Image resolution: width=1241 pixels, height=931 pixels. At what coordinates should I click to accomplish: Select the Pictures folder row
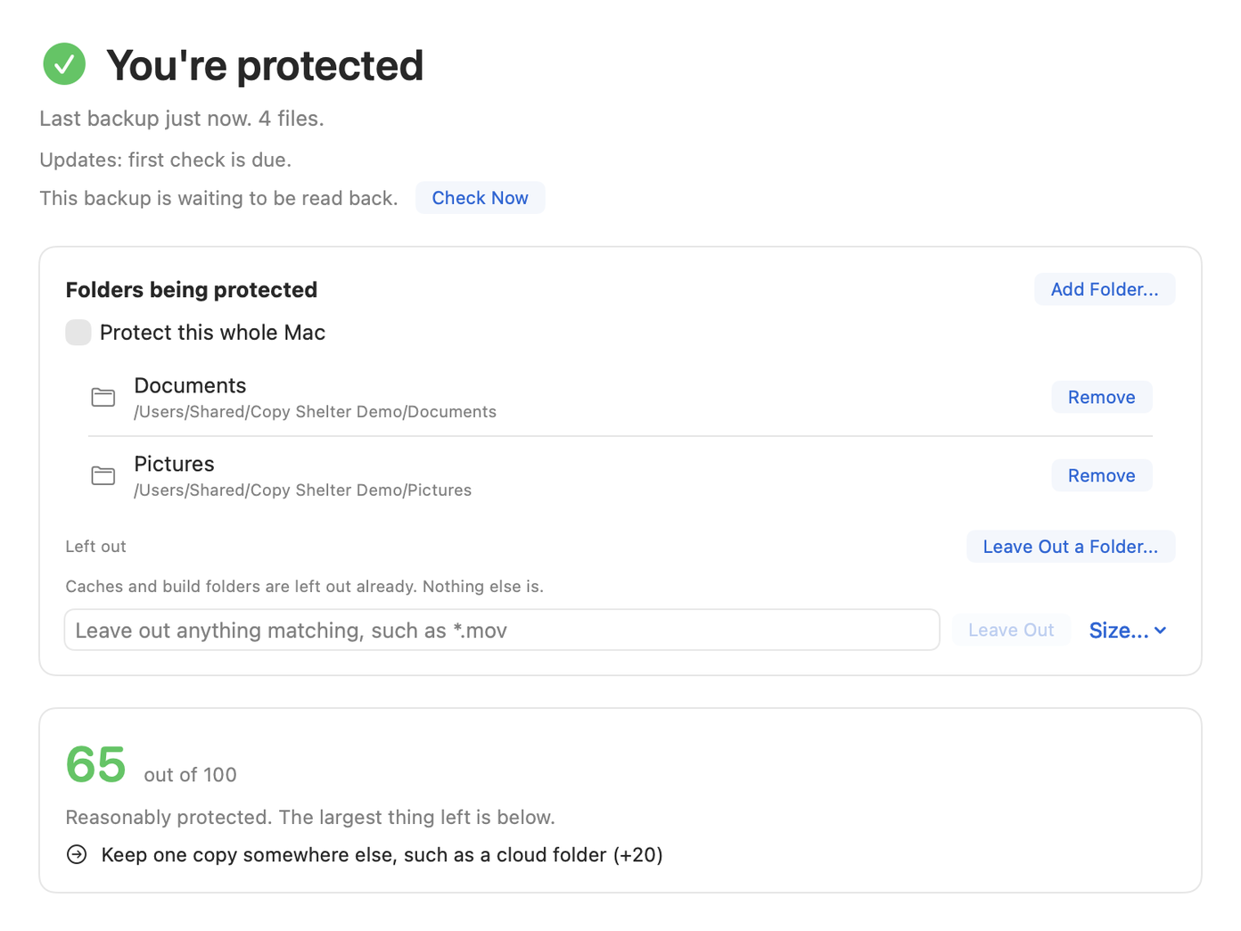point(620,475)
